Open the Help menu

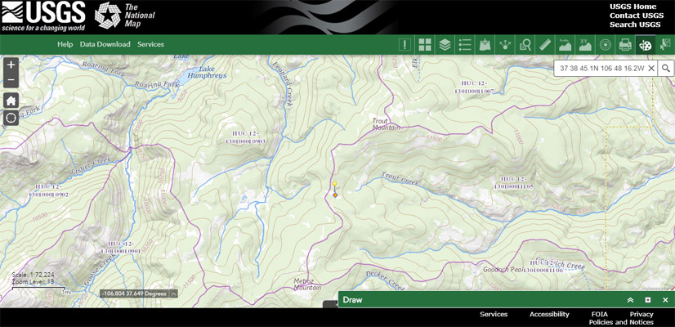[x=65, y=44]
